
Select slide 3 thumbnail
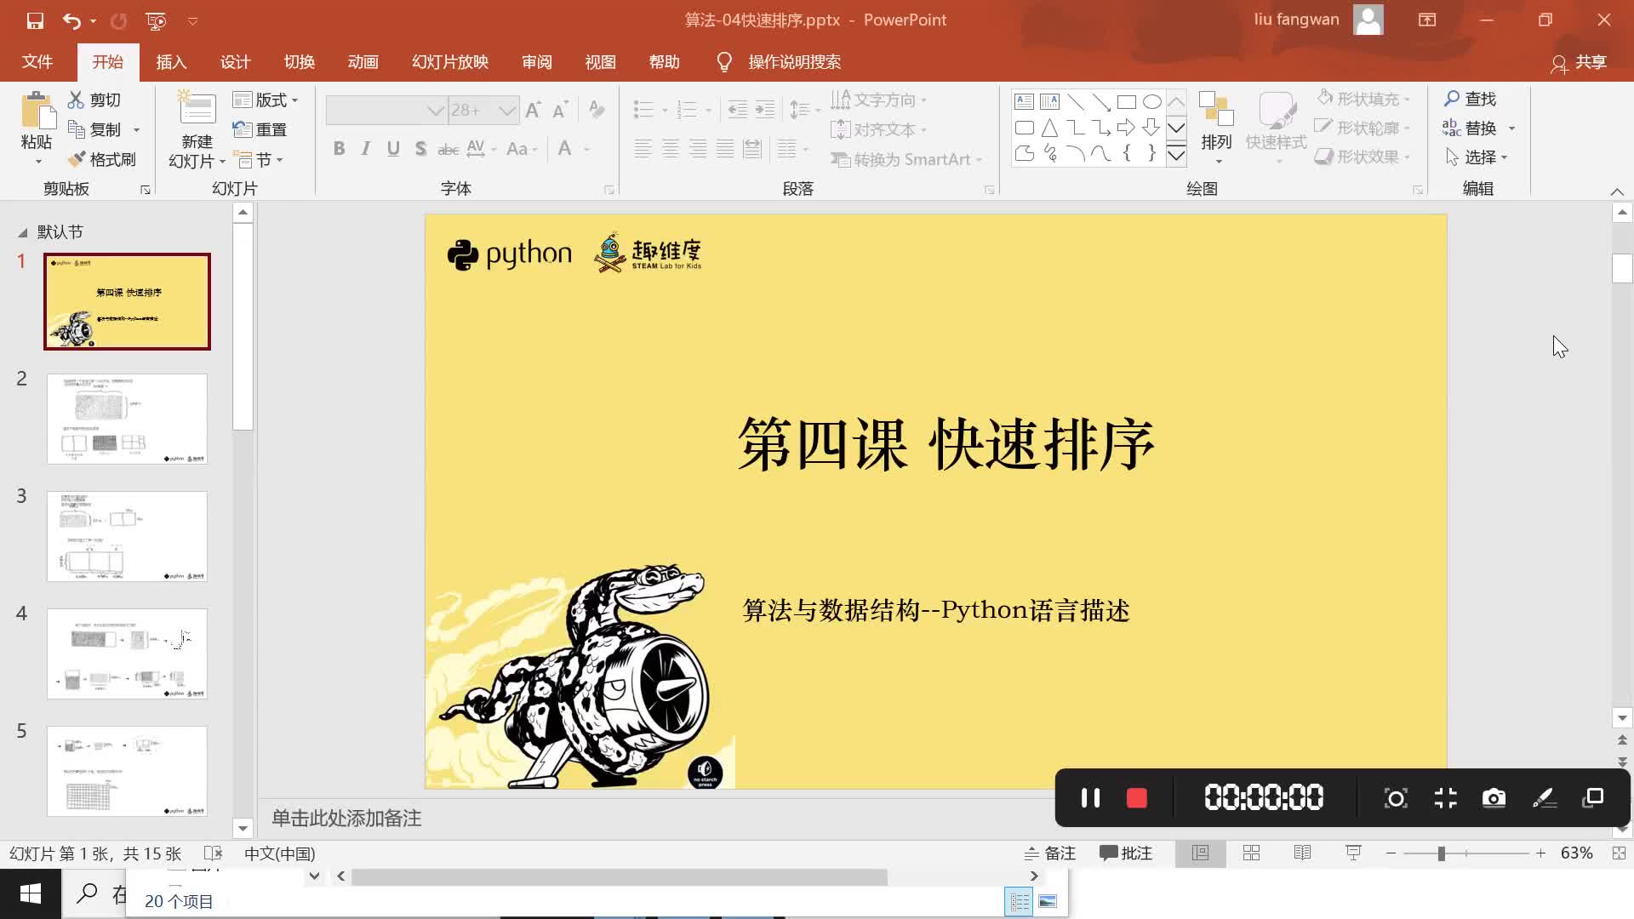[x=127, y=536]
